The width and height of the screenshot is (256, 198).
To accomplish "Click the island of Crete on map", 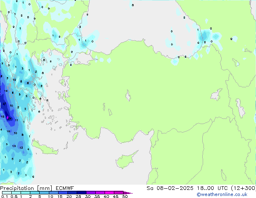I will (x=44, y=149).
